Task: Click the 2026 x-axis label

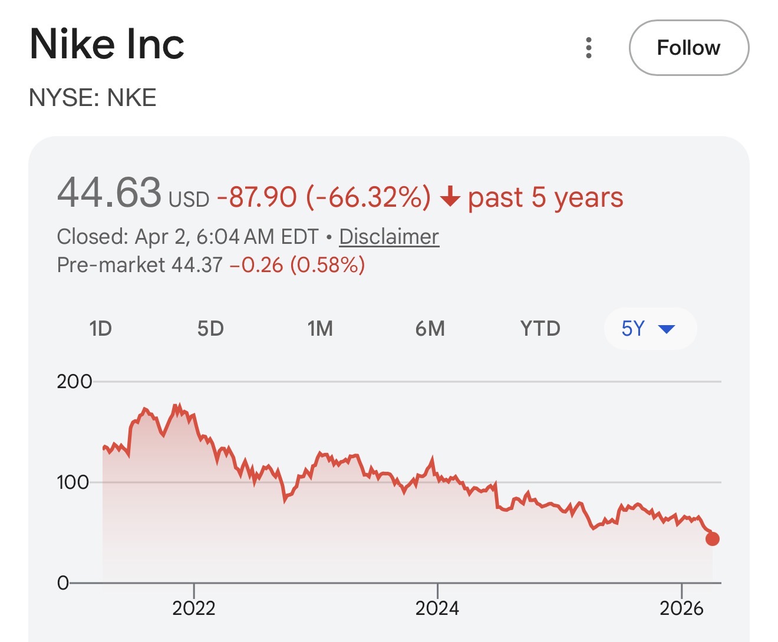Action: tap(681, 607)
